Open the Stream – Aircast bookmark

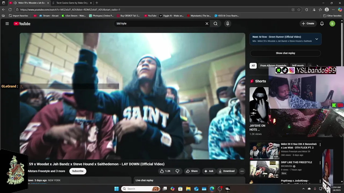(x=49, y=16)
